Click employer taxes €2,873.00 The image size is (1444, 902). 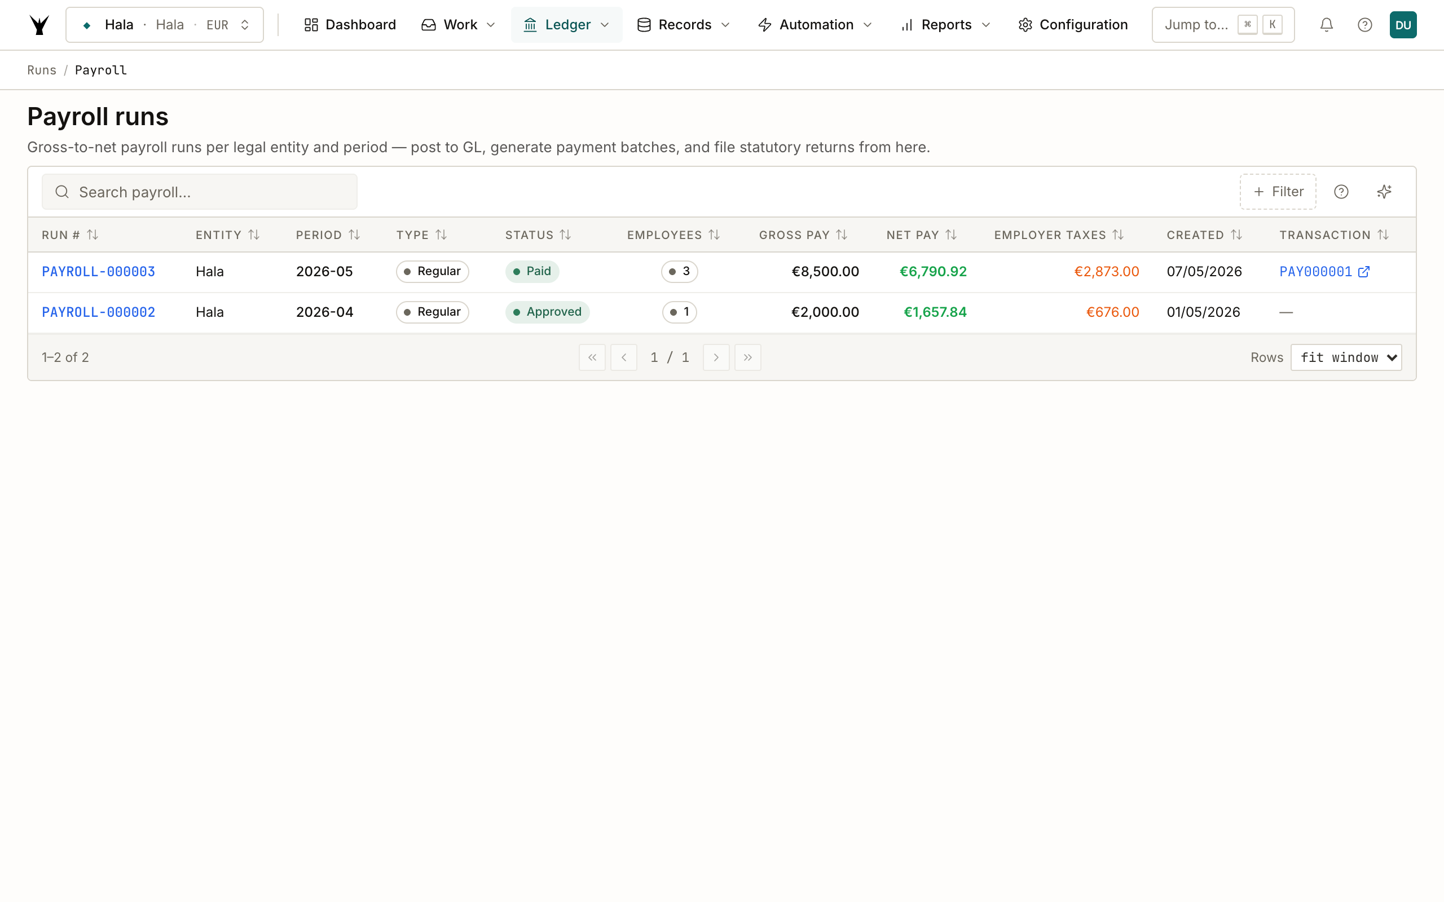point(1107,271)
